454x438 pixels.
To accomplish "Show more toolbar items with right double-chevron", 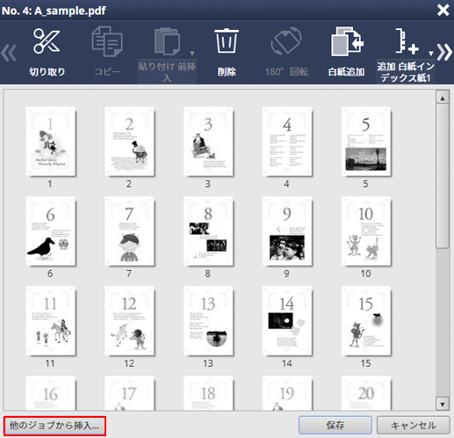I will (444, 53).
